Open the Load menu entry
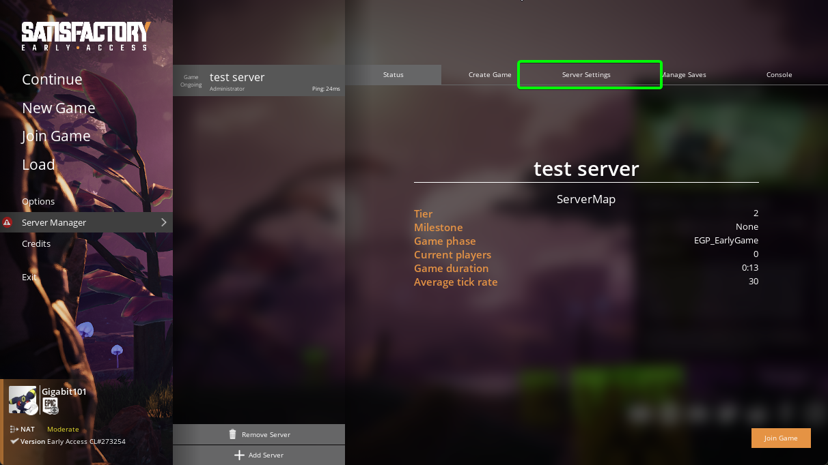828x465 pixels. (38, 164)
